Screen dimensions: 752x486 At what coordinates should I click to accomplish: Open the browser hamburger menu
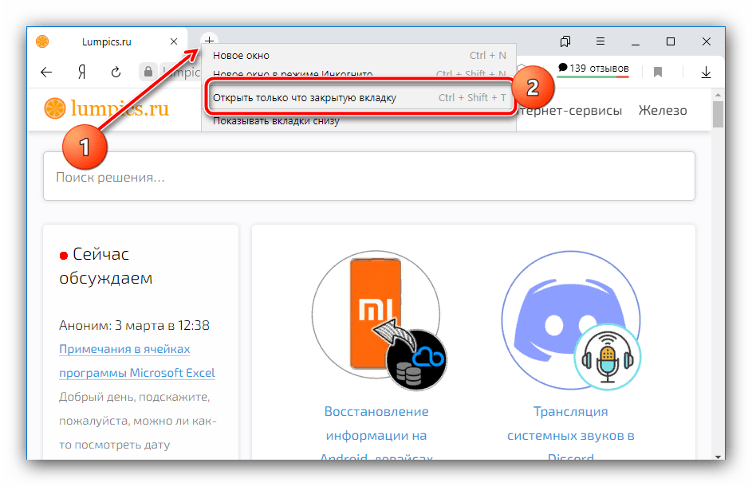click(x=600, y=41)
